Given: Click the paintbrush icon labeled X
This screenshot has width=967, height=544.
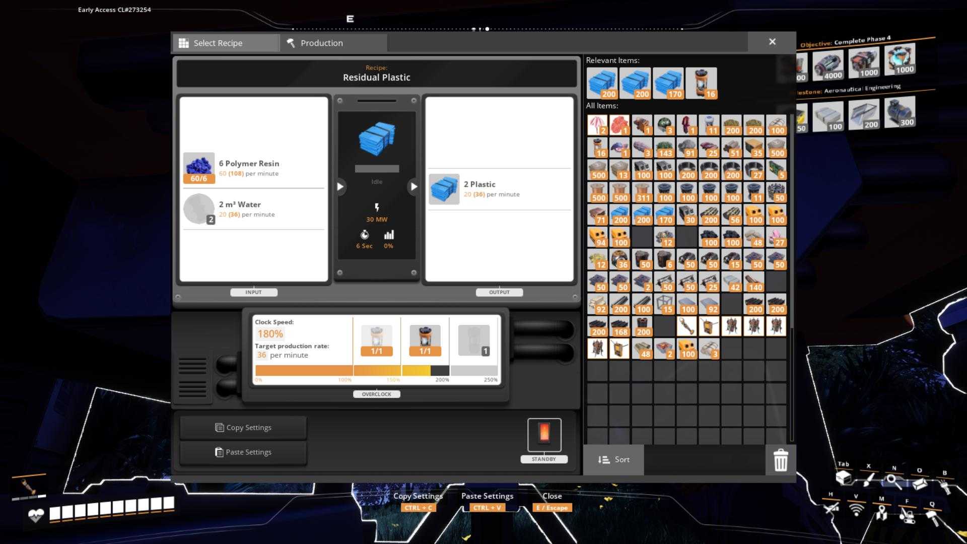Looking at the screenshot, I should tap(869, 480).
